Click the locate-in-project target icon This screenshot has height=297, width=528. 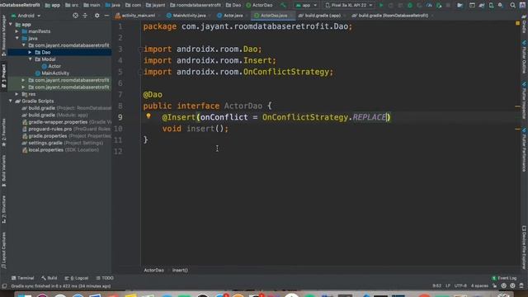click(x=75, y=16)
